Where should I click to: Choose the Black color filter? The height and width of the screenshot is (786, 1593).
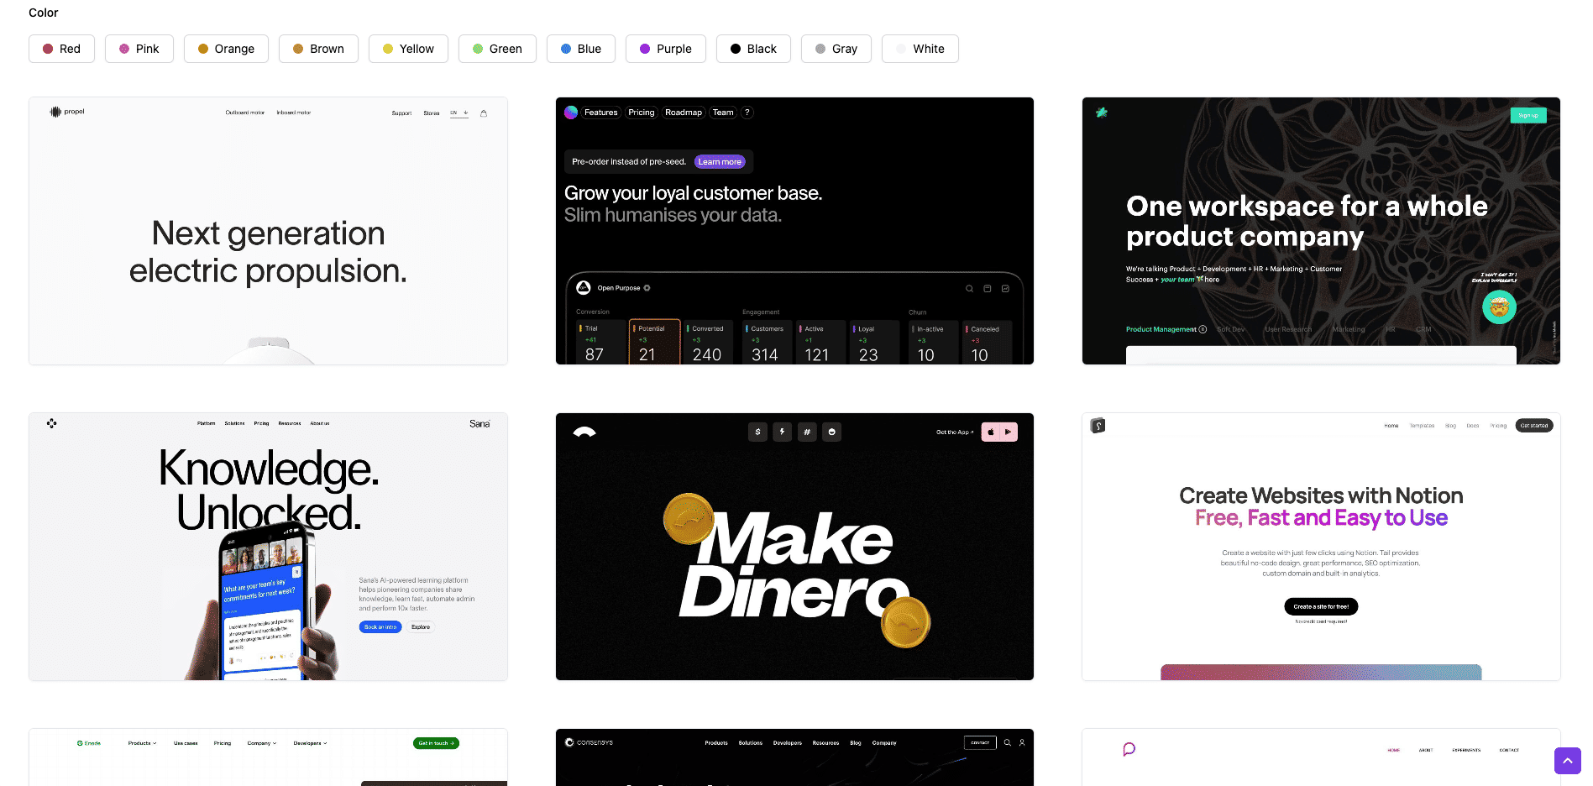(x=753, y=49)
